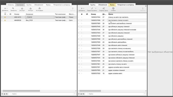The height and width of the screenshot is (97, 173).
Task: Toggle star for Все_РСЯ campaign
Action: pyautogui.click(x=5, y=20)
